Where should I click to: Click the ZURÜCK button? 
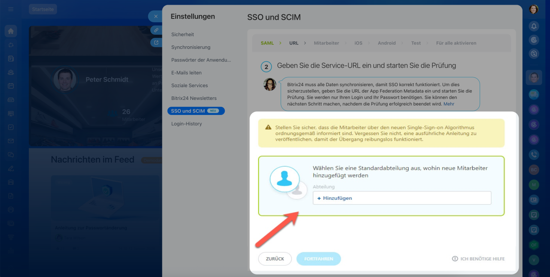tap(275, 259)
